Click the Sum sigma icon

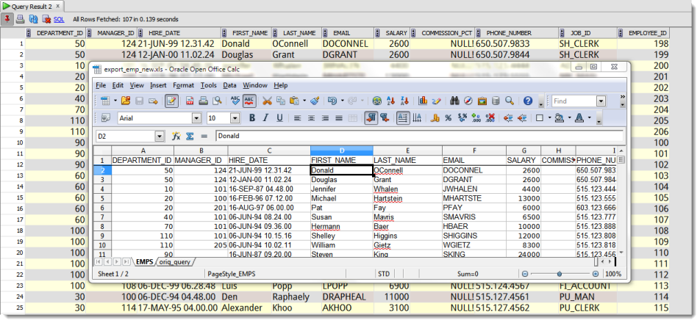[190, 137]
